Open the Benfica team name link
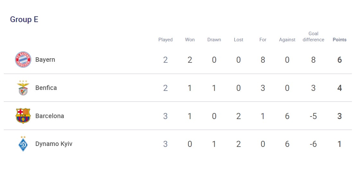The image size is (358, 169). (x=46, y=88)
